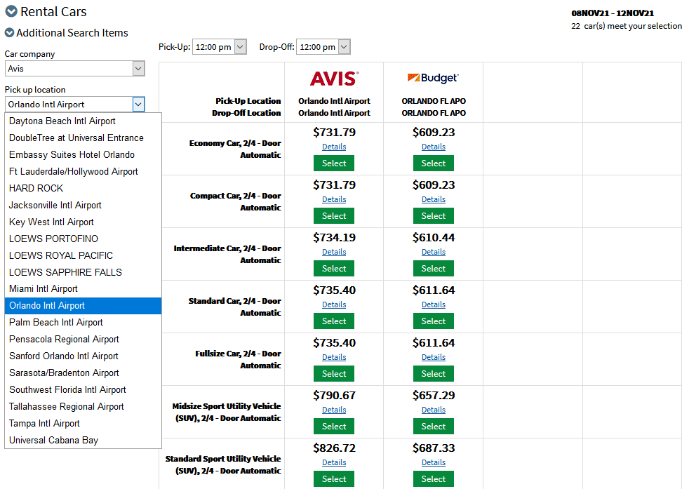Click the 08NOV21 - 12NOV21 date range
Viewport: 682px width, 489px height.
[613, 13]
